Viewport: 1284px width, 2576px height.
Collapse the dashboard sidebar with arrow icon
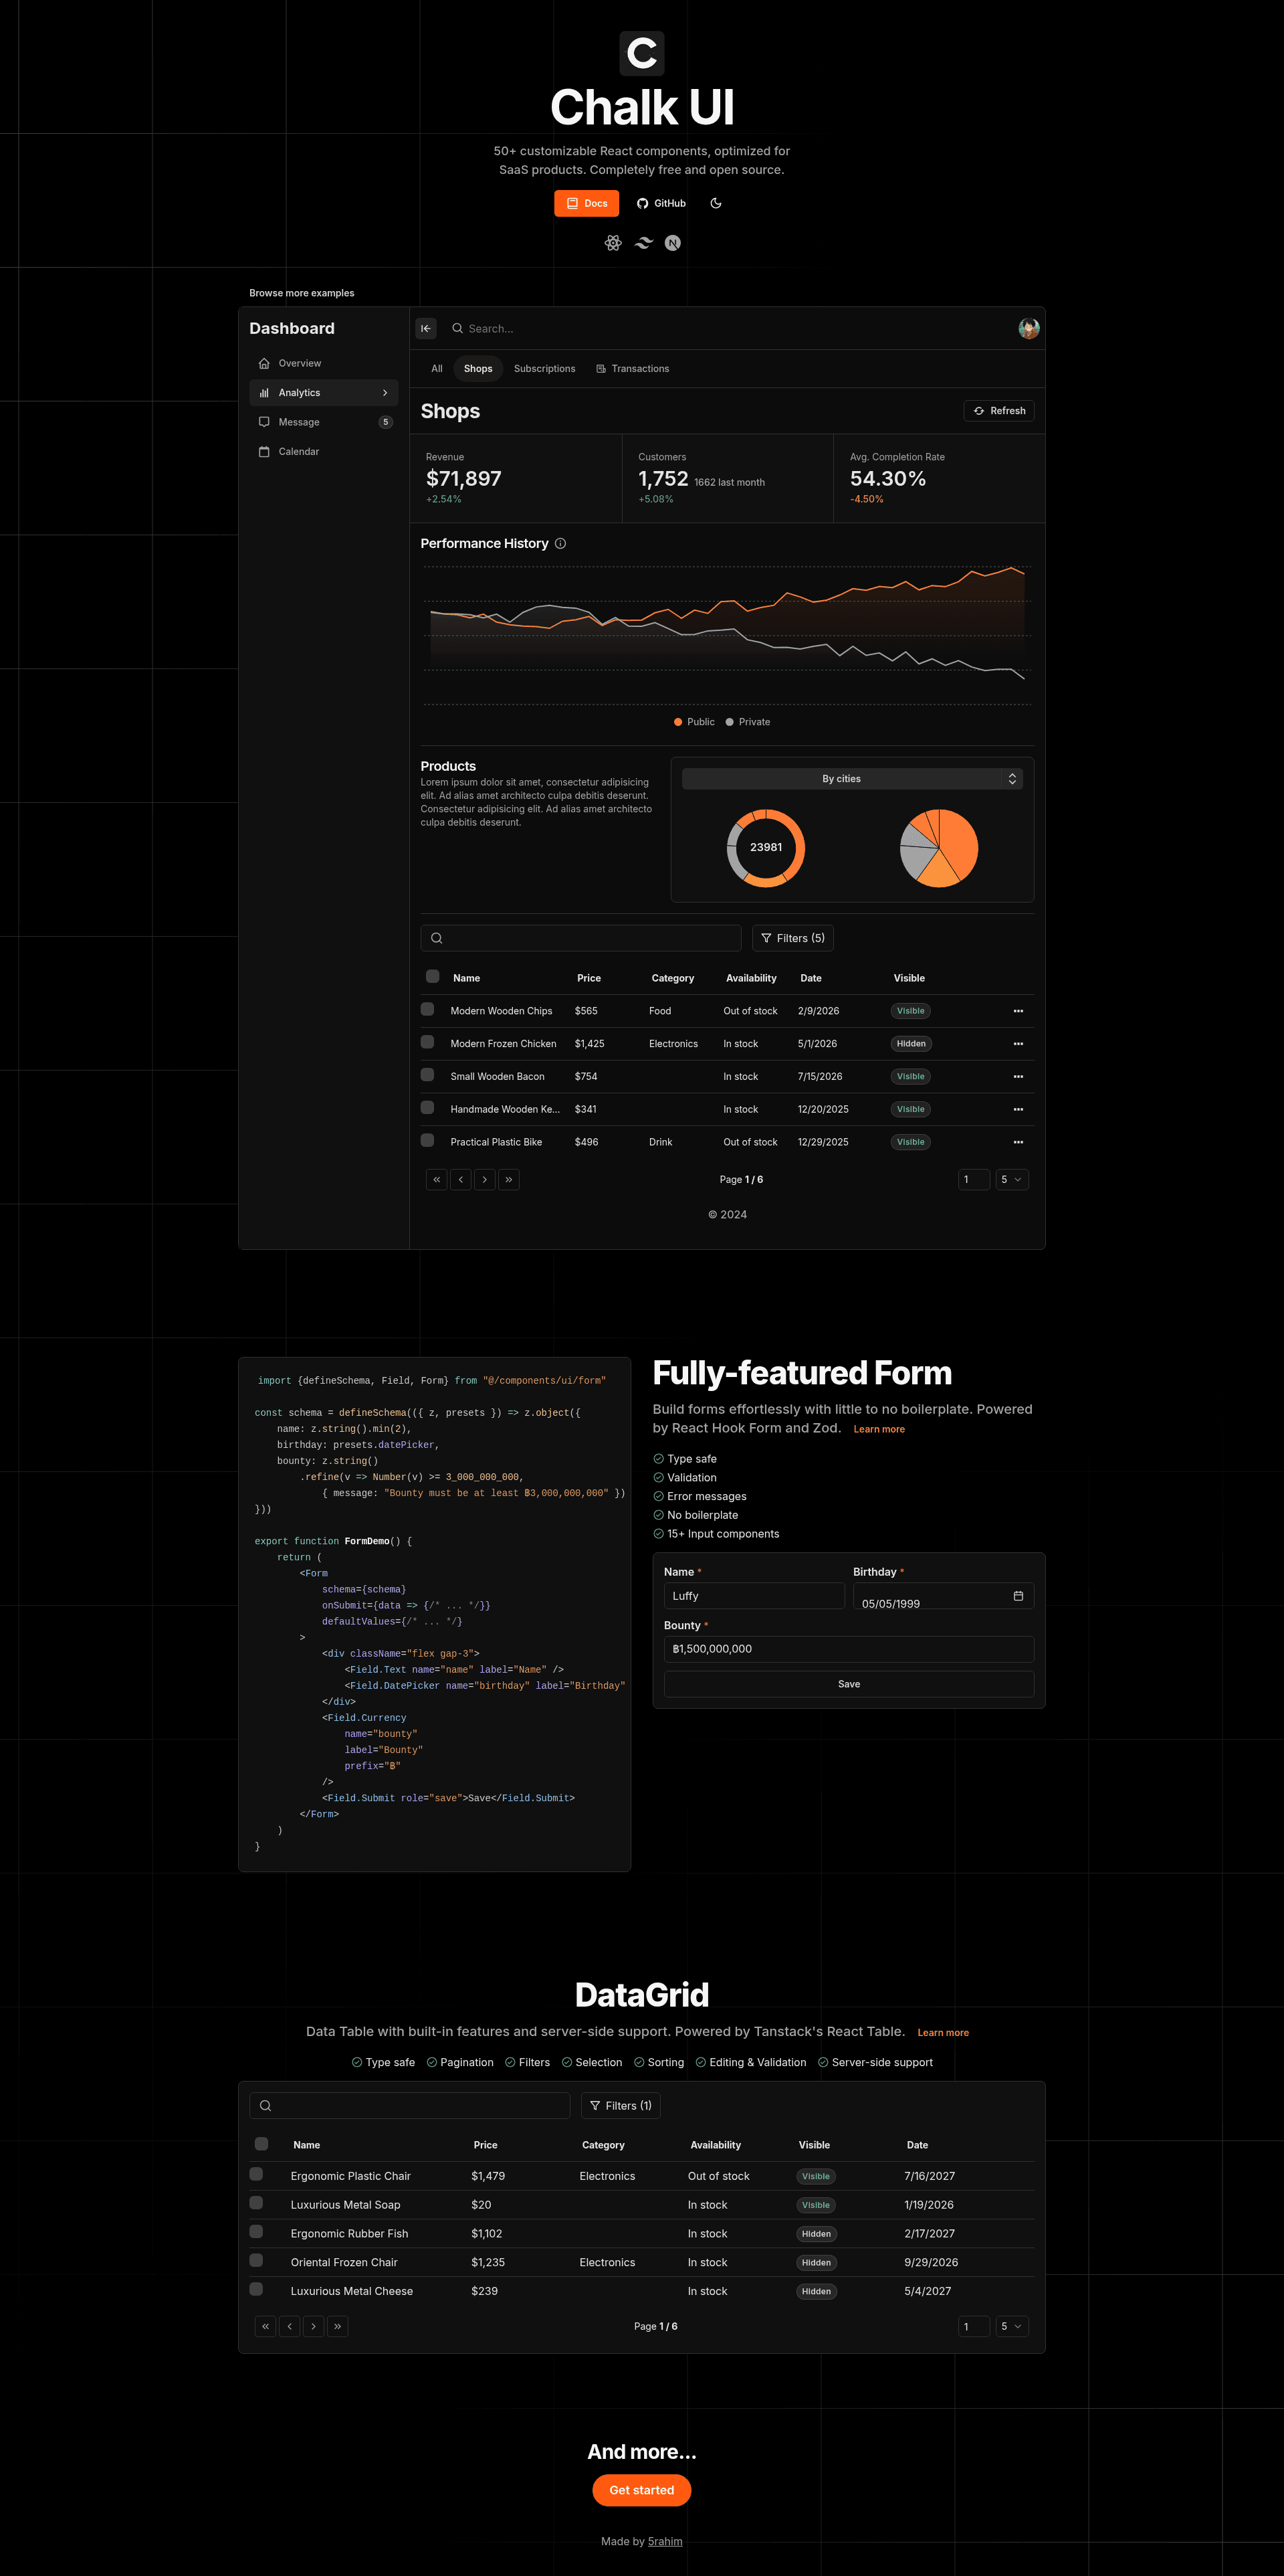pos(426,328)
